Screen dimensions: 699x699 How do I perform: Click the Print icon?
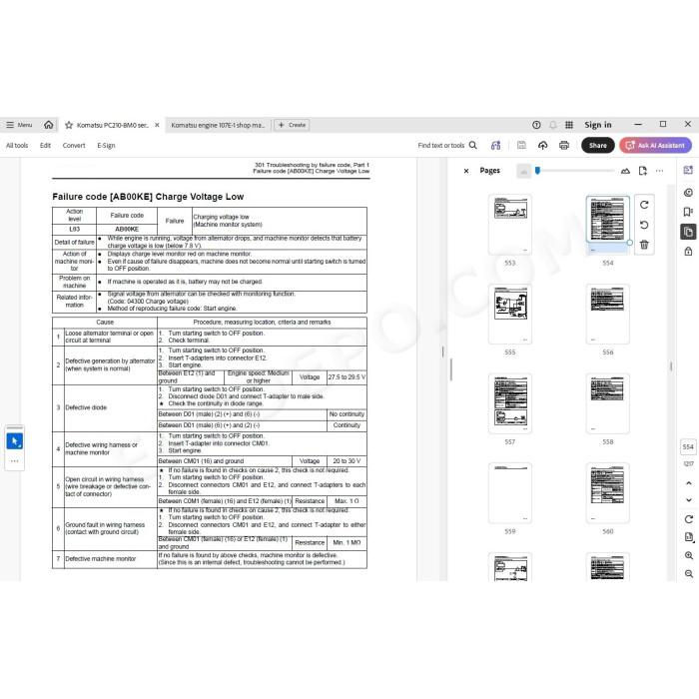564,146
